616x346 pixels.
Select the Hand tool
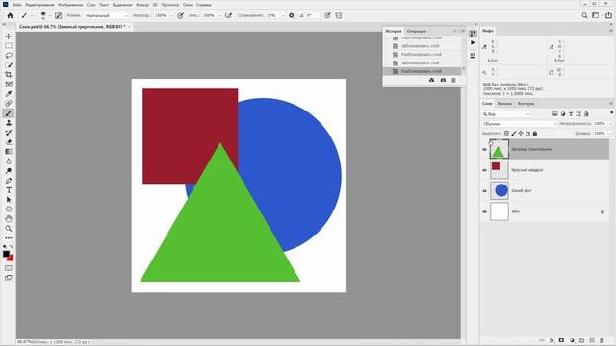pyautogui.click(x=9, y=219)
